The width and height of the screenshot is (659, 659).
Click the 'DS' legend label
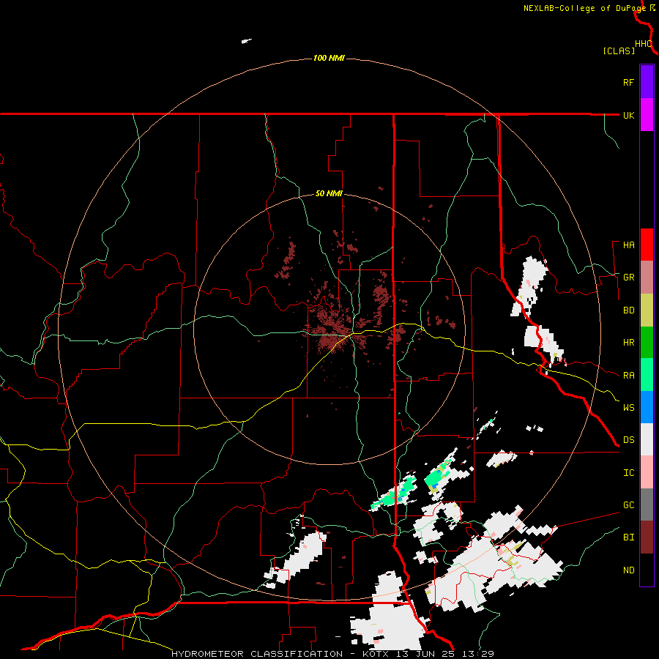(628, 440)
